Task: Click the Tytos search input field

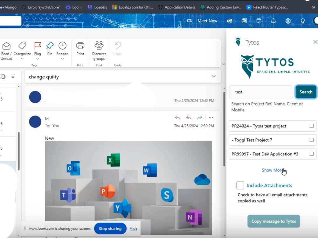Action: tap(261, 92)
